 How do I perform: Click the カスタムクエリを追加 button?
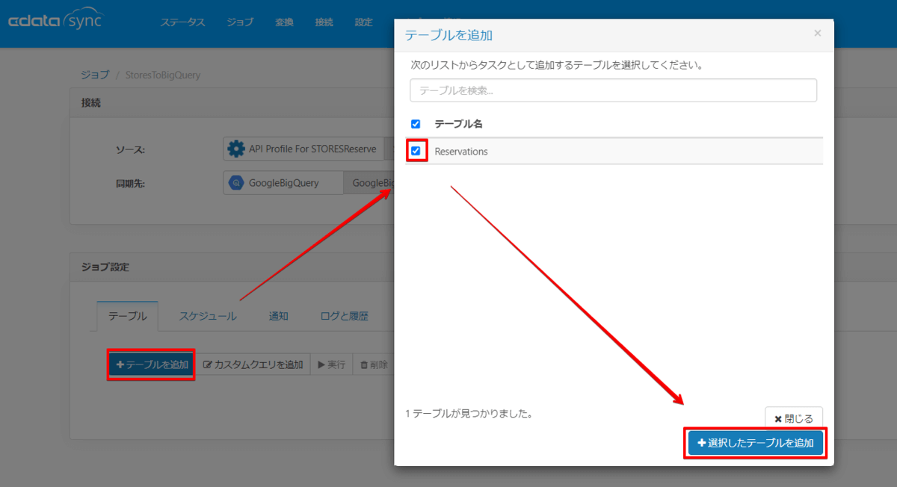(x=253, y=365)
